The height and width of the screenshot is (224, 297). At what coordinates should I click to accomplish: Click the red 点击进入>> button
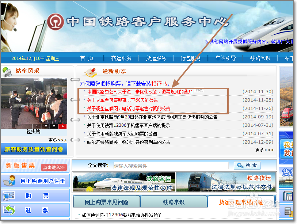coord(53,167)
